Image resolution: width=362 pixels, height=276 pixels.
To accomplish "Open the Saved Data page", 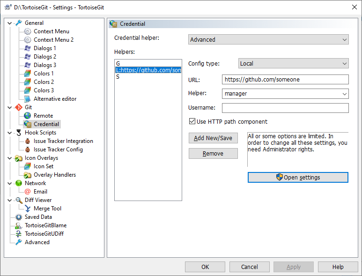I will point(38,217).
